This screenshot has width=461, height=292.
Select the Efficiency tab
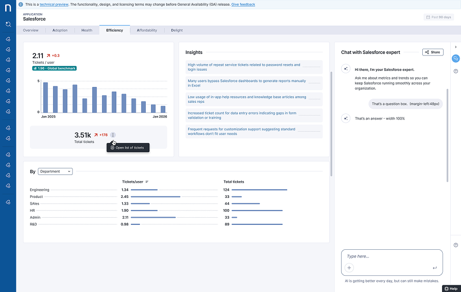coord(115,30)
